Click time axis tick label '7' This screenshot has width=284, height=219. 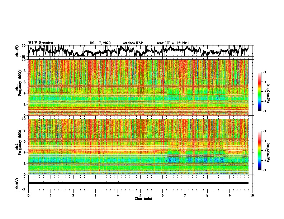tap(185, 195)
